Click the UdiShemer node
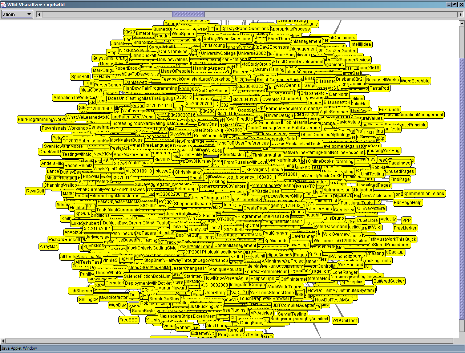465x353 pixels. 81,291
